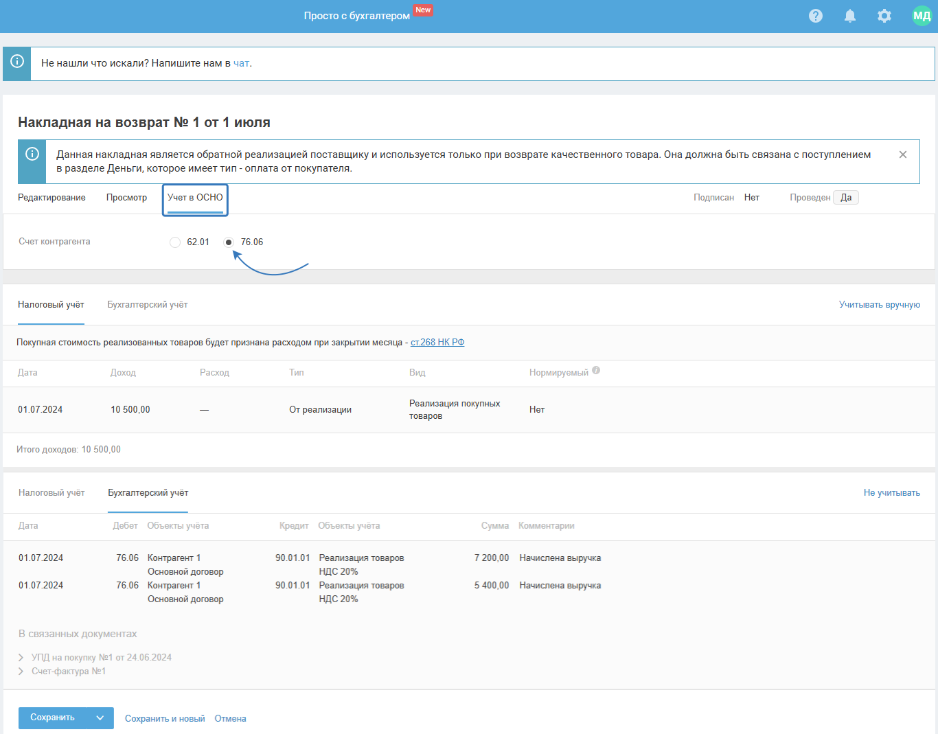Open notifications bell icon
The image size is (938, 734).
tap(850, 16)
